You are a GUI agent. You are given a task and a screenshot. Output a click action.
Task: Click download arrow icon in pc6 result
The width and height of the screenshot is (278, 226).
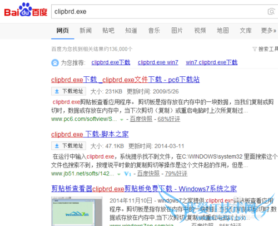[x=57, y=91]
